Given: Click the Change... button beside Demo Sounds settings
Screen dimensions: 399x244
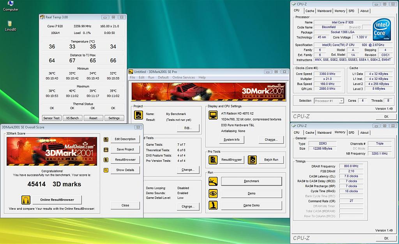Looking at the screenshot, I should [x=188, y=207].
